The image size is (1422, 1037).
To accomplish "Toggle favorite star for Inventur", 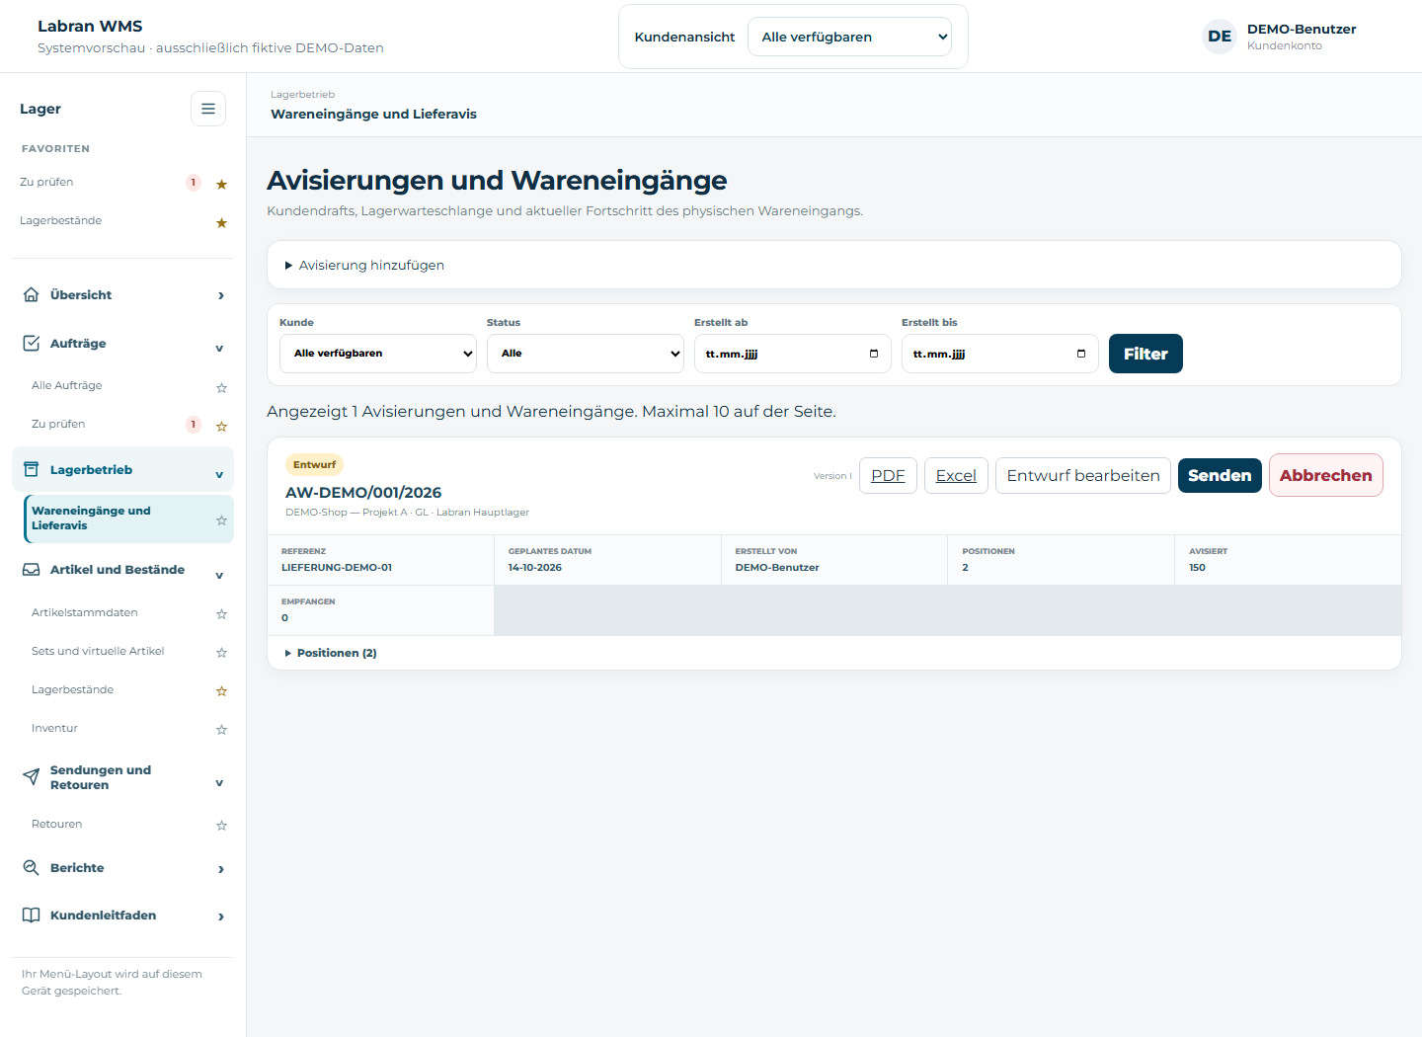I will (221, 729).
